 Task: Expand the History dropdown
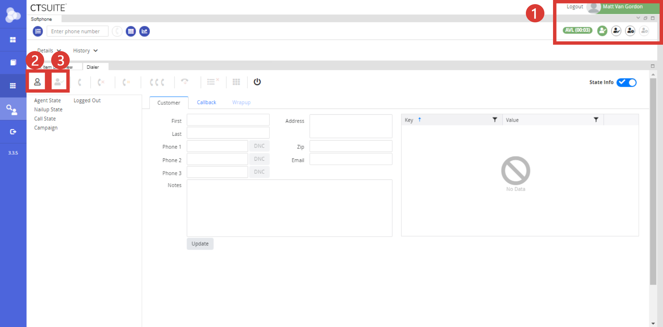[x=85, y=50]
